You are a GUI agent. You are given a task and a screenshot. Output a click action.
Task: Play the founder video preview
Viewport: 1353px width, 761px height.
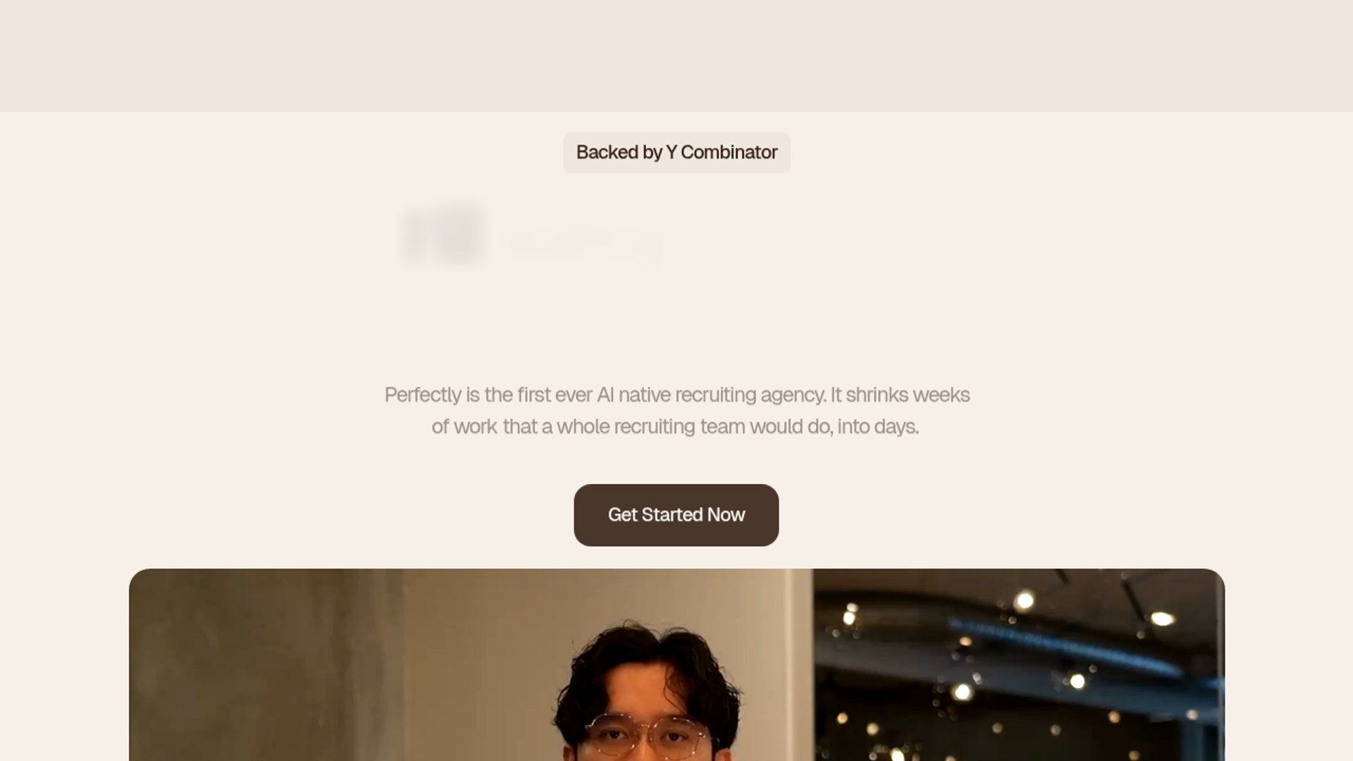click(x=676, y=664)
